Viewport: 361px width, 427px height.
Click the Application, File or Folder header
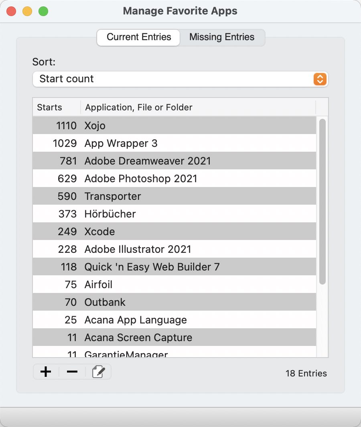point(198,107)
